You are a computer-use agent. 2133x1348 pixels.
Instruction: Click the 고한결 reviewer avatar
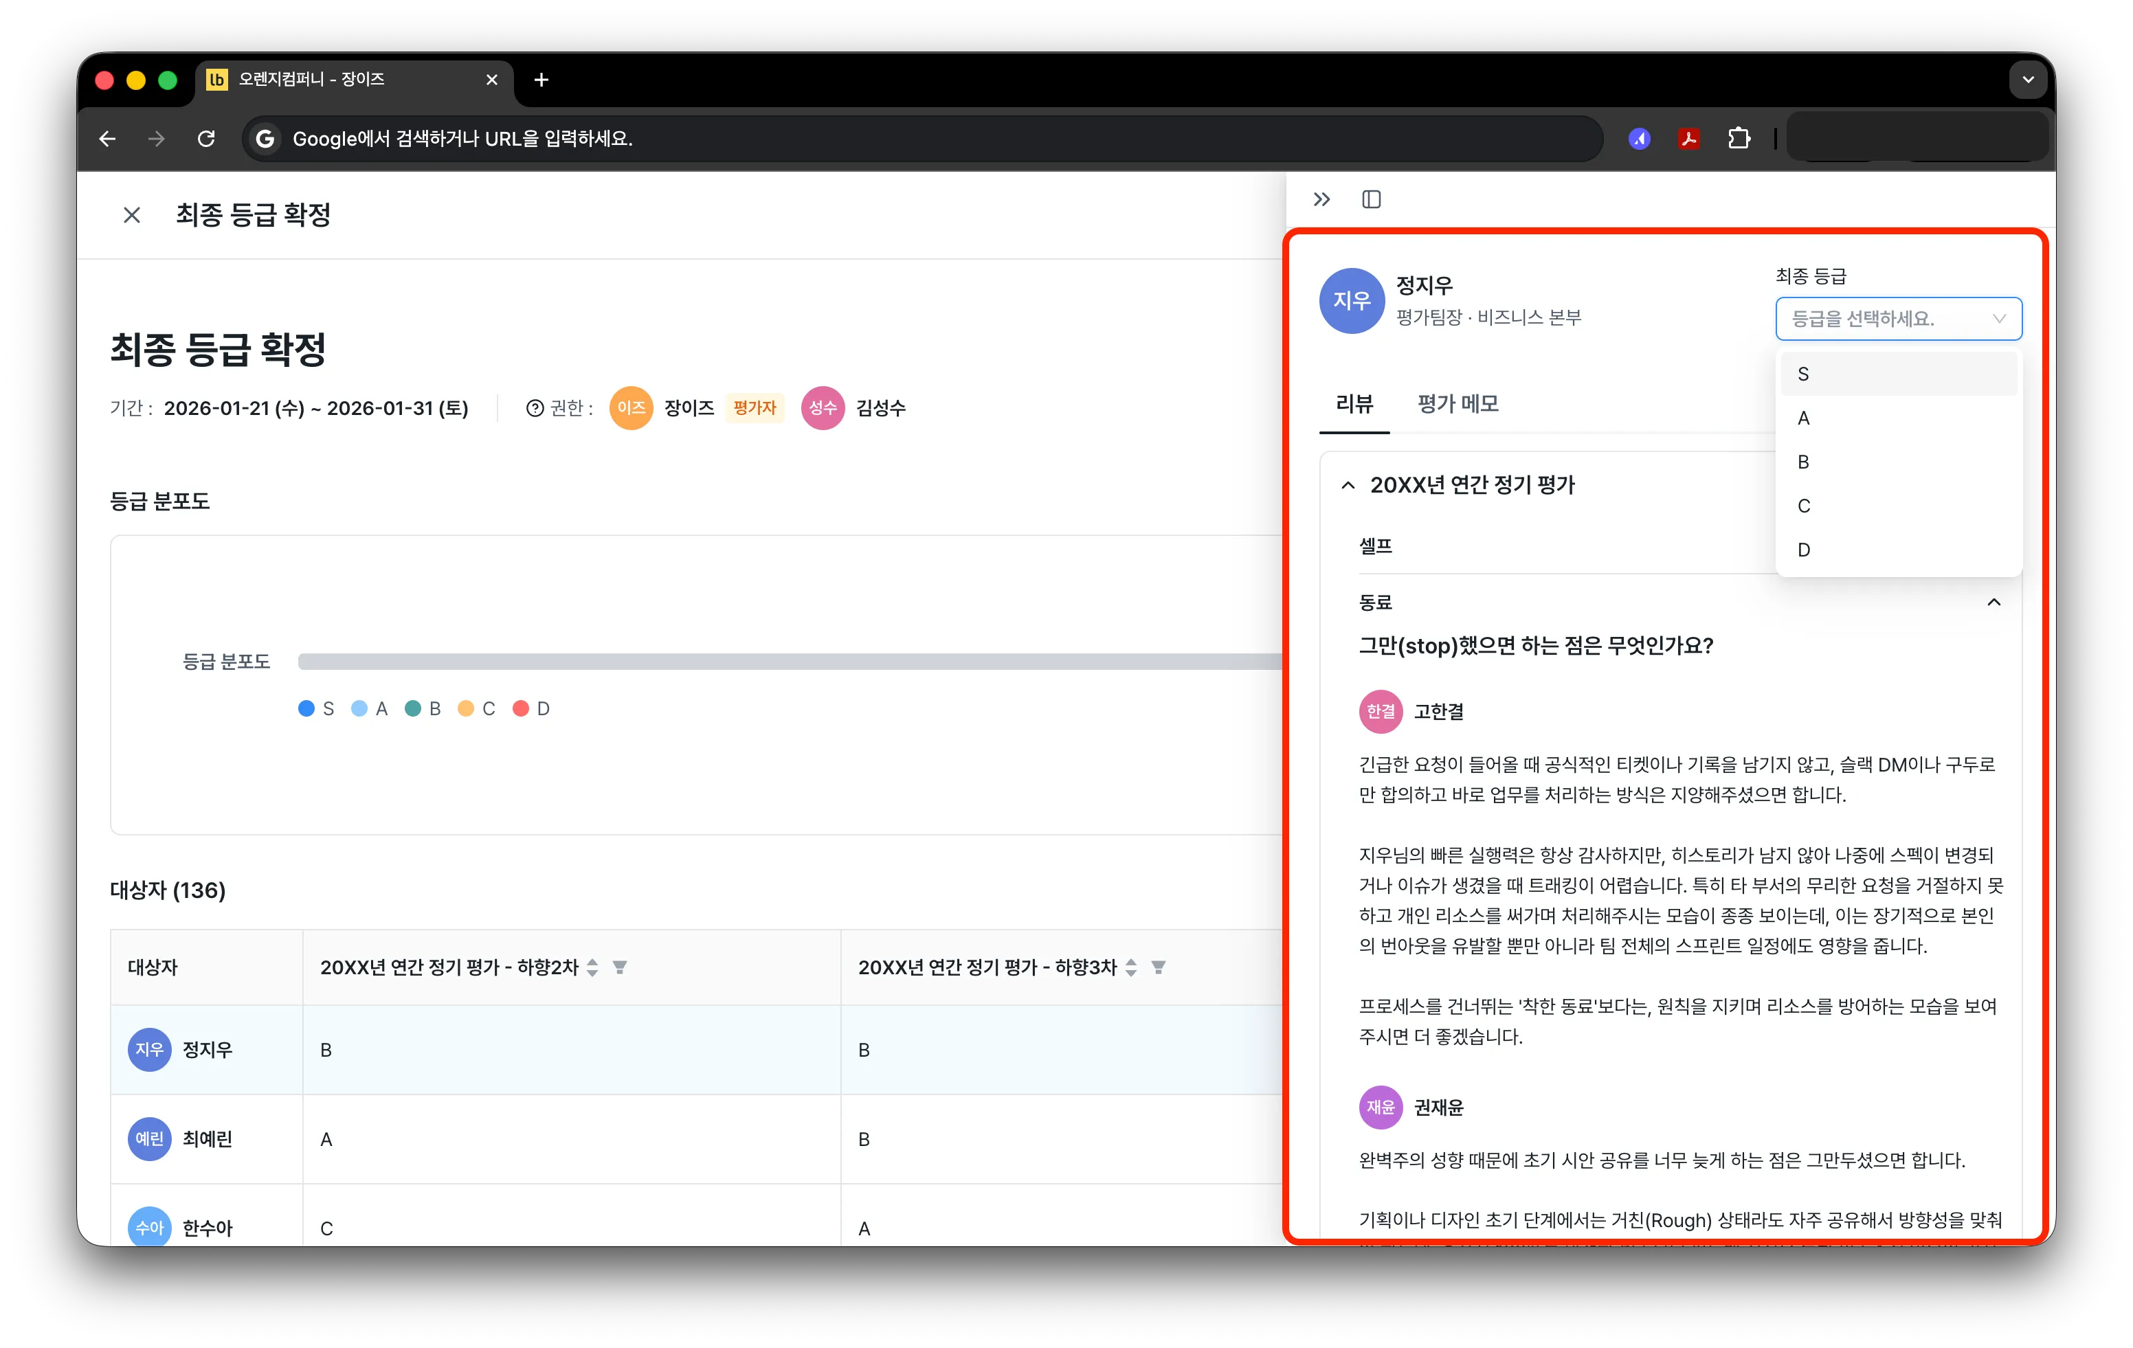tap(1380, 711)
